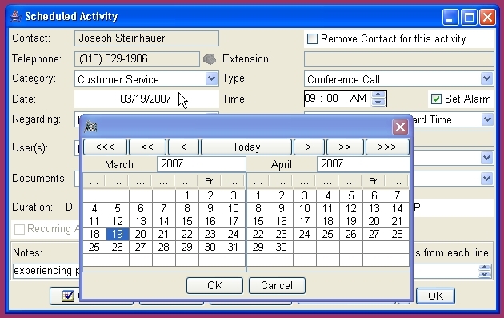Image resolution: width=504 pixels, height=318 pixels.
Task: Close the calendar popup with the X
Action: [x=400, y=127]
